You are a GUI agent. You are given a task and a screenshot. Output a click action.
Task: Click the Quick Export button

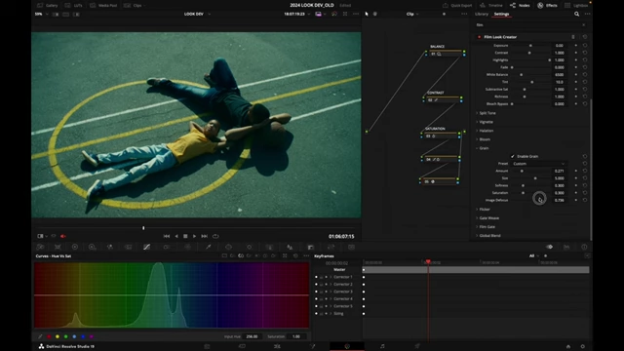[457, 5]
